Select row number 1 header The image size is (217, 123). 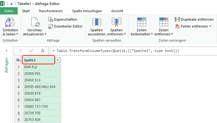(x=19, y=67)
